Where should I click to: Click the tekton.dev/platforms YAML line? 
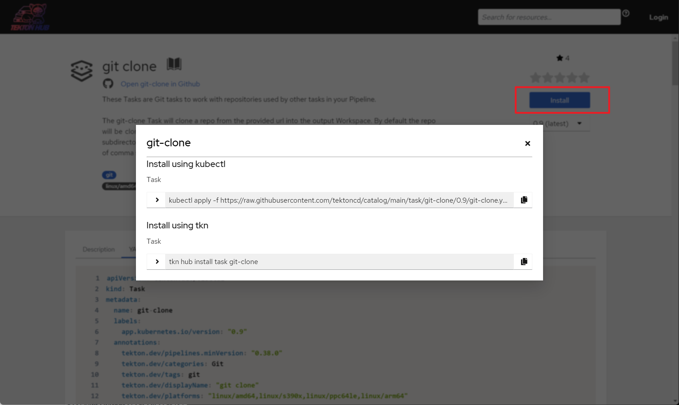coord(264,396)
